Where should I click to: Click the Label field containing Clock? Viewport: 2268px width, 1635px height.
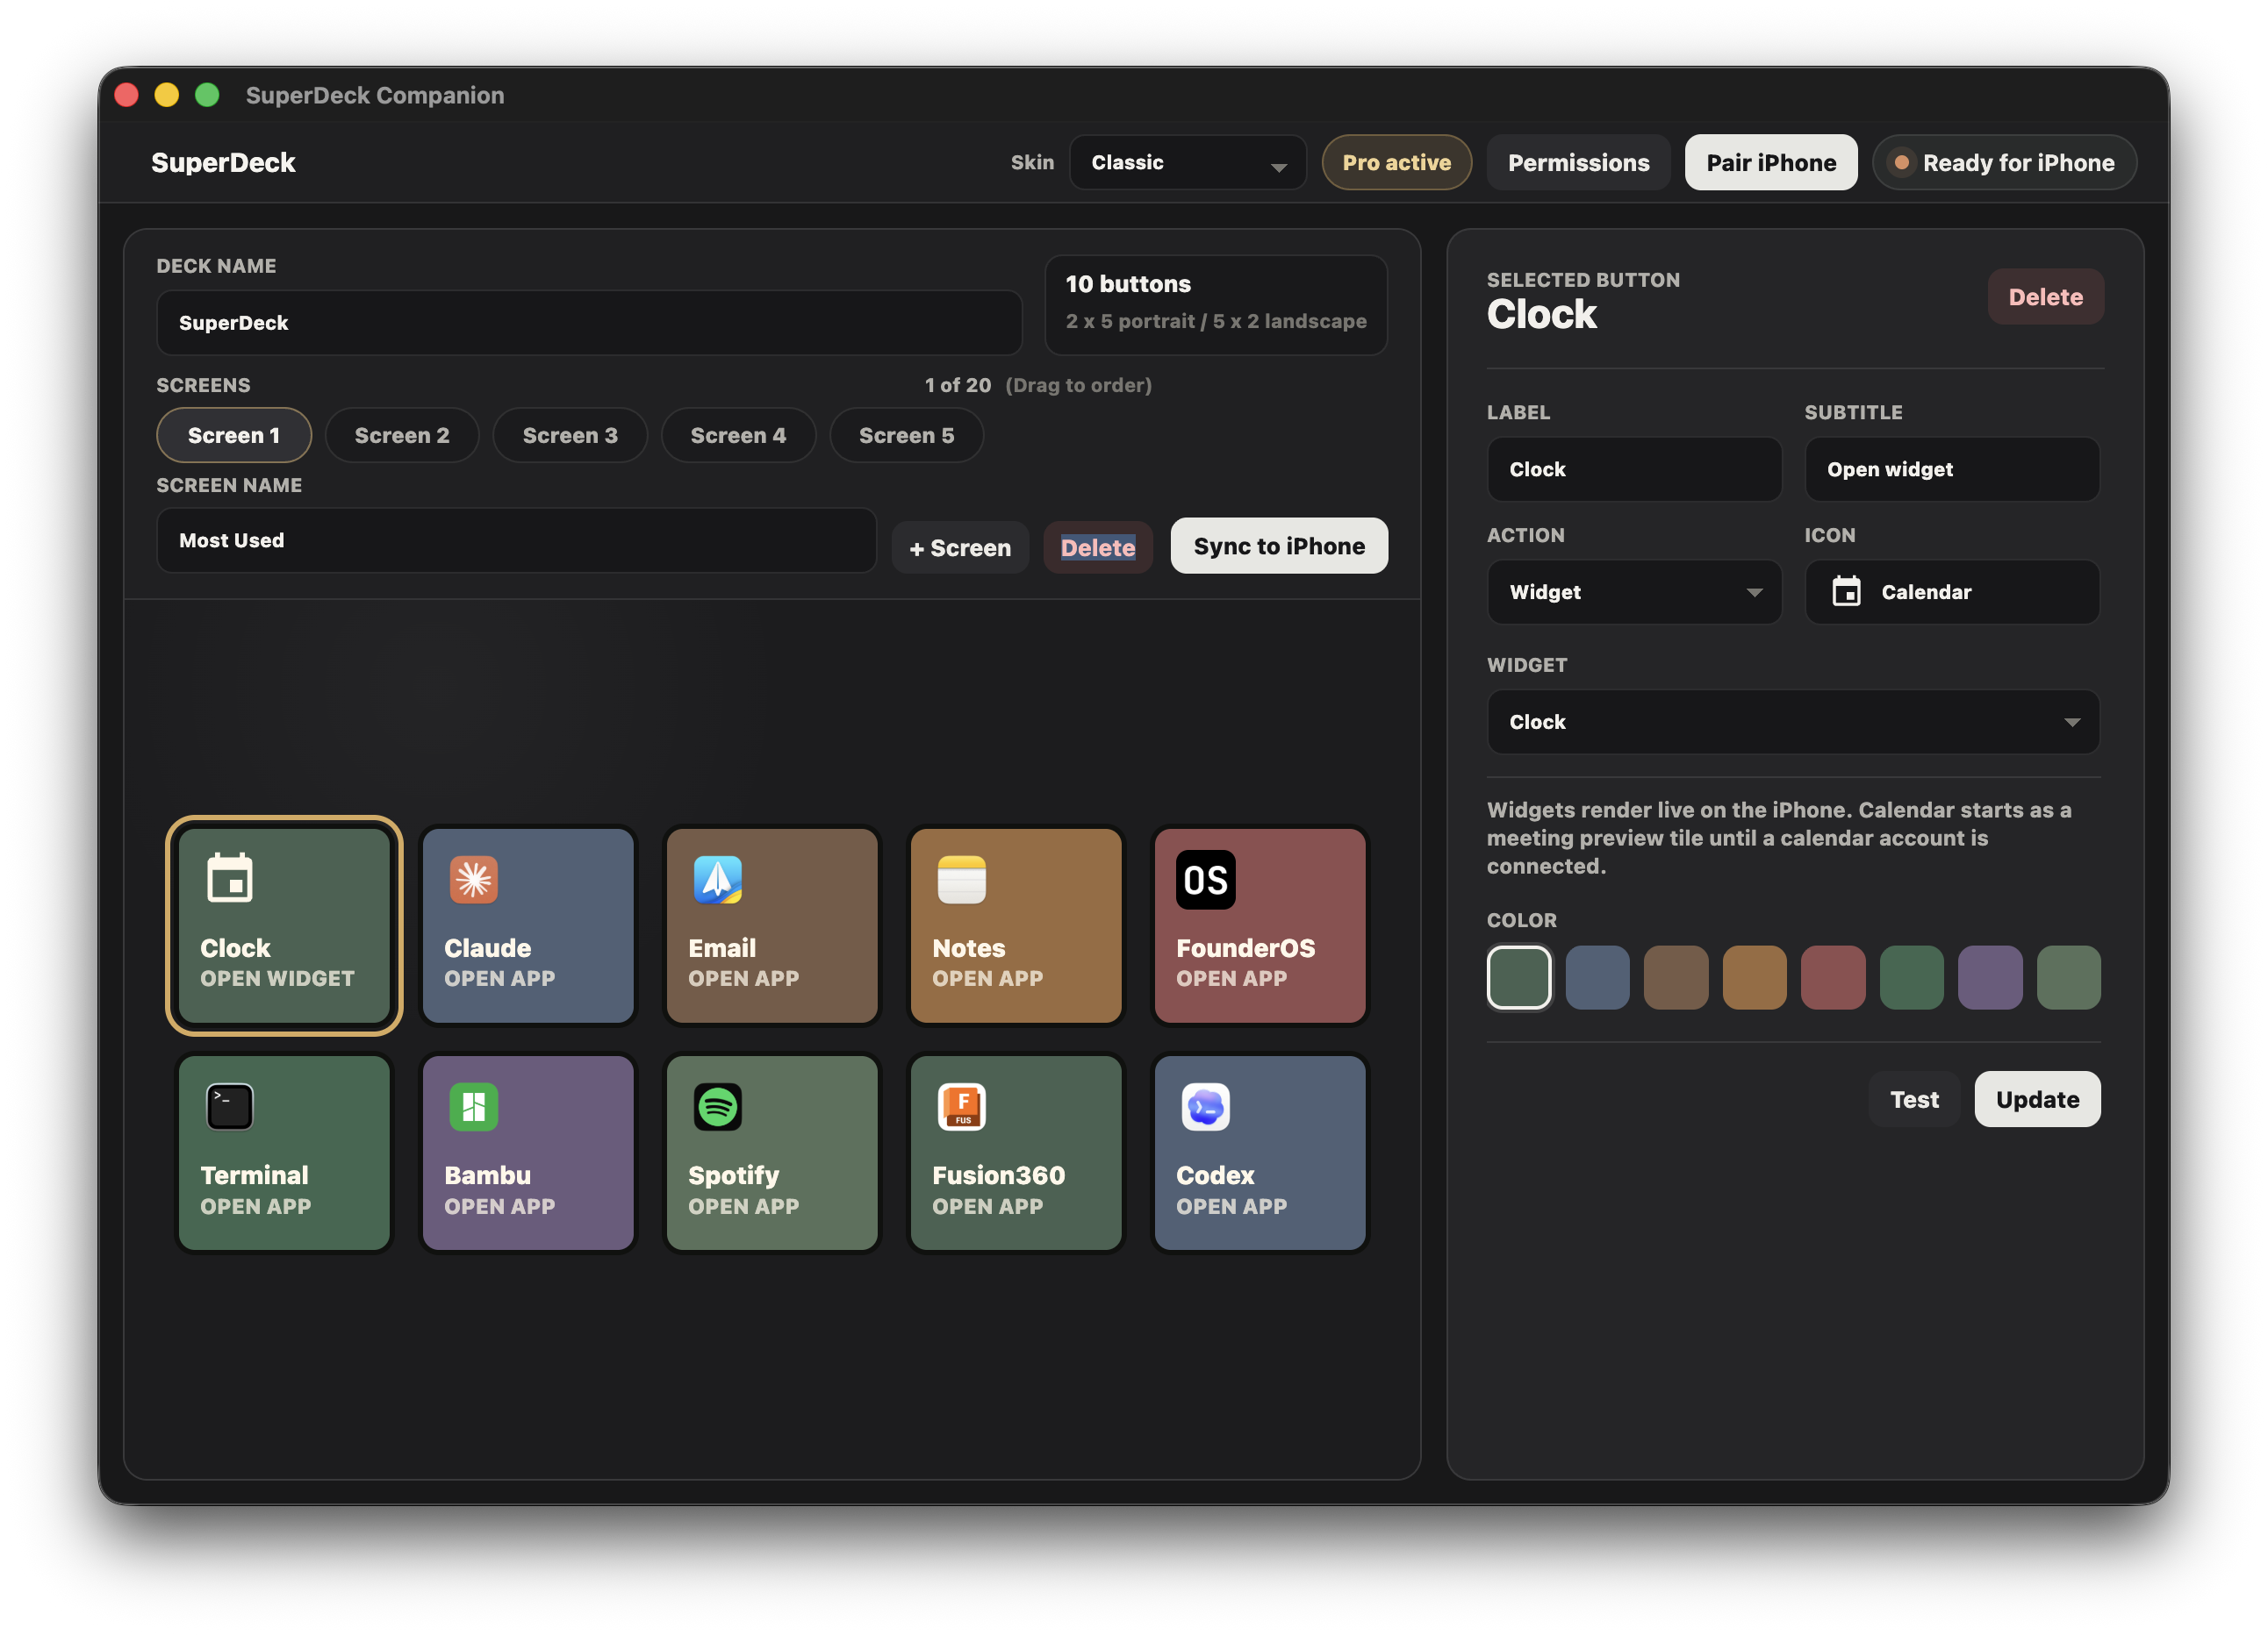pyautogui.click(x=1634, y=468)
